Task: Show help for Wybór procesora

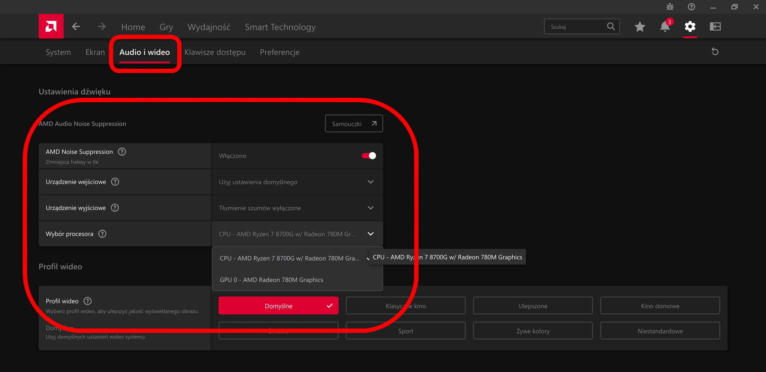Action: click(103, 233)
